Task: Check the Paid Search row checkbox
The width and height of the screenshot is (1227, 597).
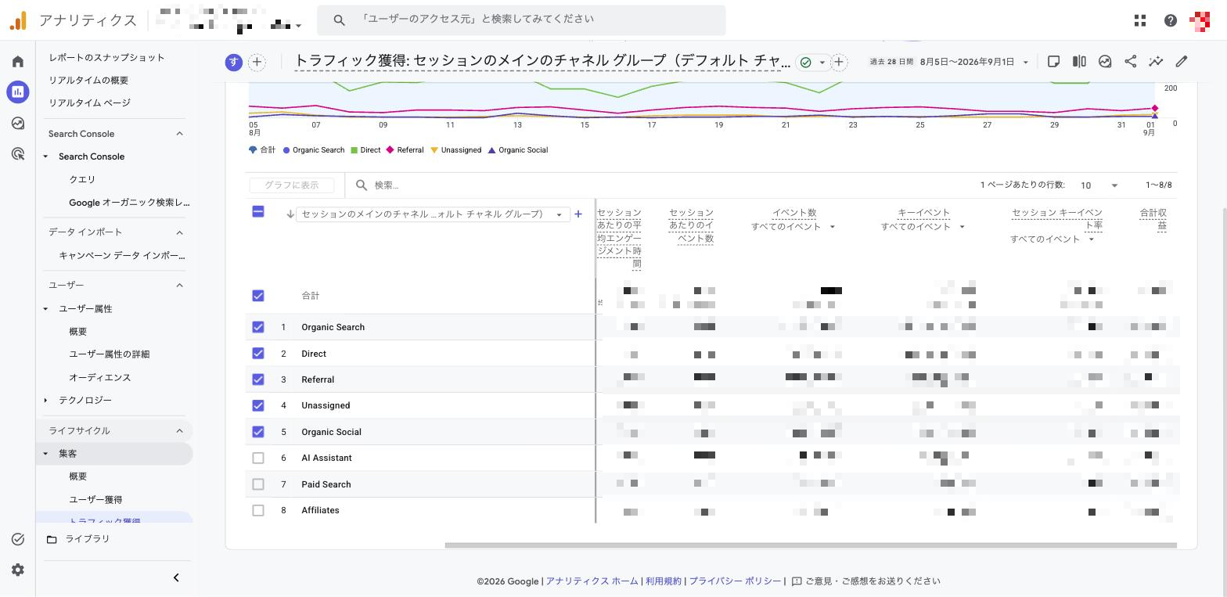Action: (258, 484)
